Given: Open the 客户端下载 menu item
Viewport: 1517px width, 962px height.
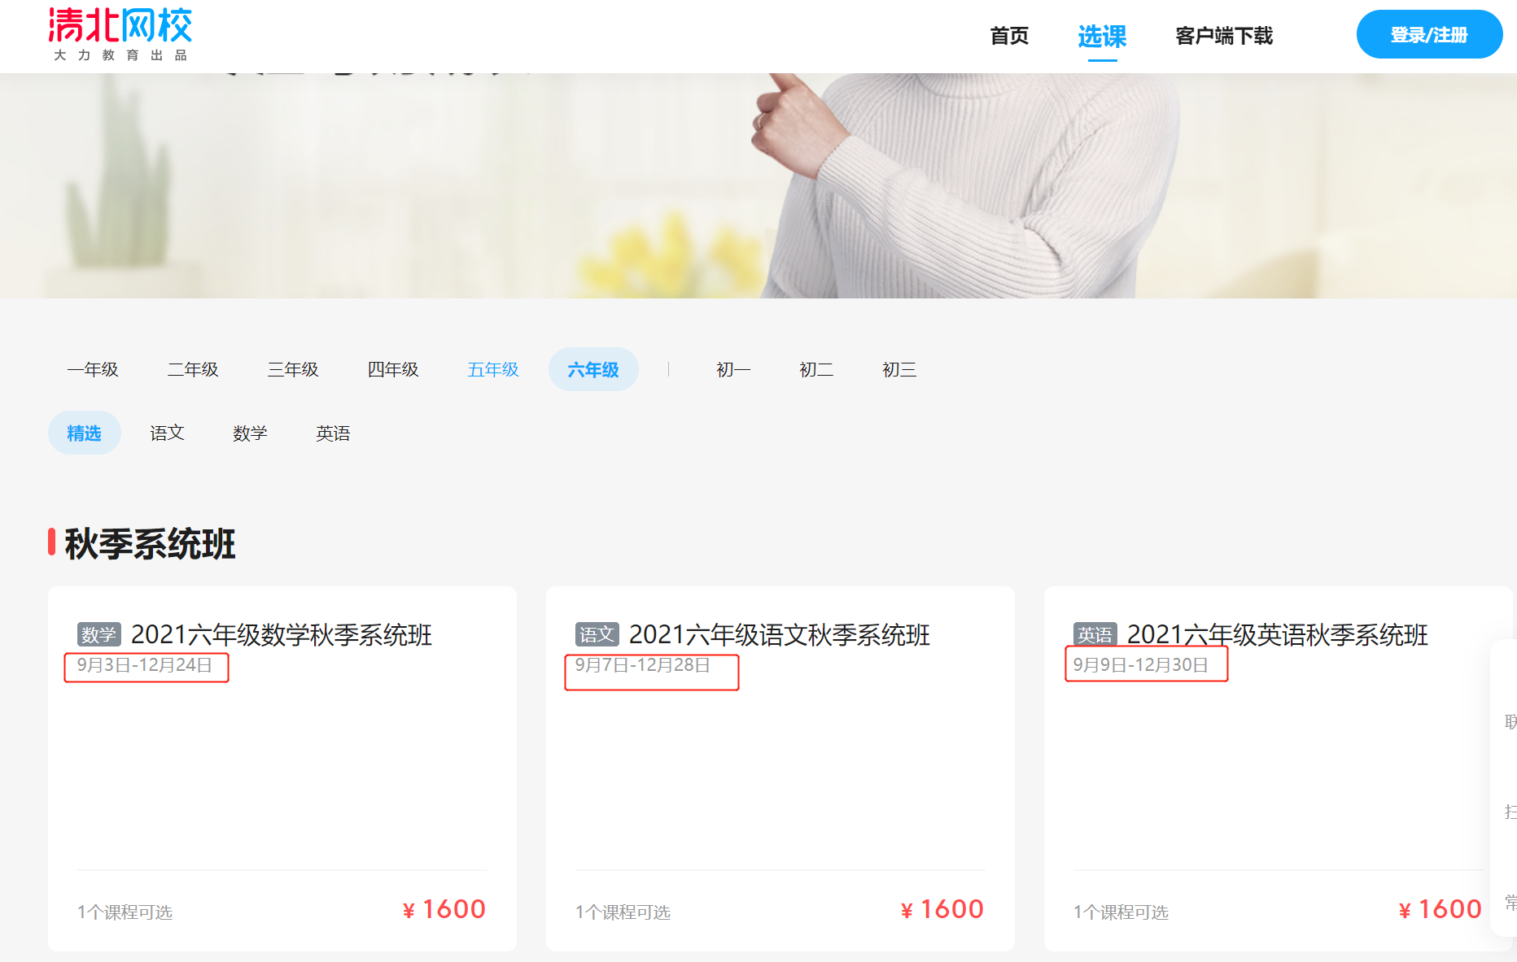Looking at the screenshot, I should [x=1224, y=36].
